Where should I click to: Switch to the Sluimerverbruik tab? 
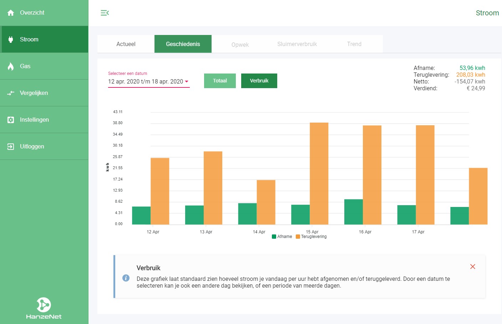297,44
